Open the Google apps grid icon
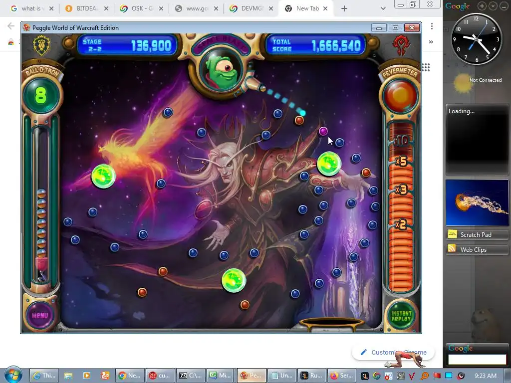Image resolution: width=511 pixels, height=383 pixels. pyautogui.click(x=426, y=67)
